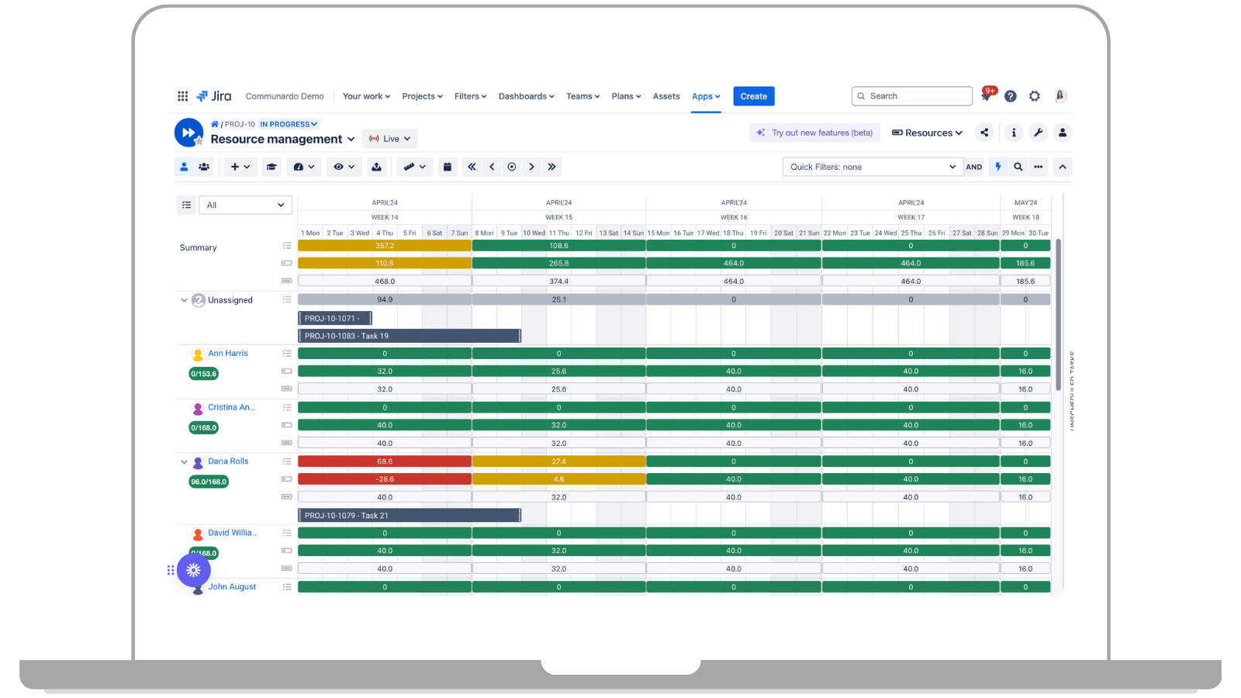Click Try out new features (beta)
Screen dimensions: 1241x698
pyautogui.click(x=814, y=133)
